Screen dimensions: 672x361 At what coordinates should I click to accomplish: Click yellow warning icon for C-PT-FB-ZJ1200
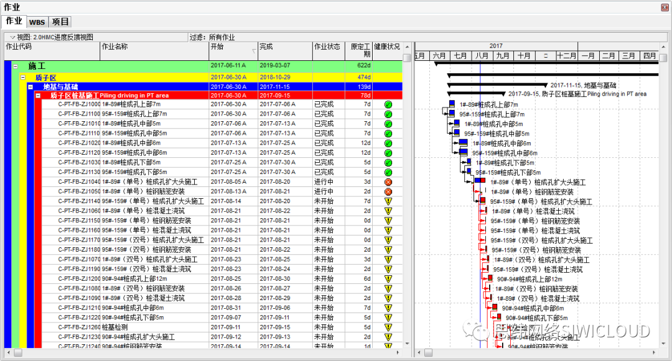[388, 279]
